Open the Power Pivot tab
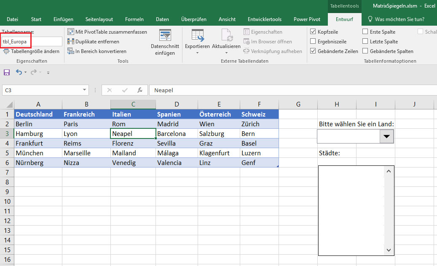Image resolution: width=437 pixels, height=266 pixels. pyautogui.click(x=307, y=19)
